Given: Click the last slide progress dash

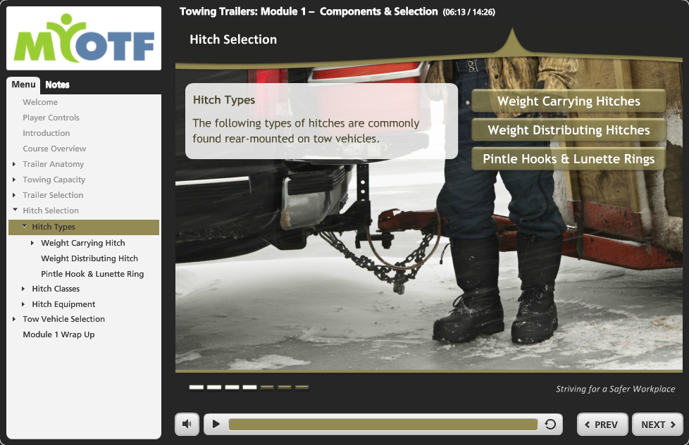Looking at the screenshot, I should tap(302, 387).
